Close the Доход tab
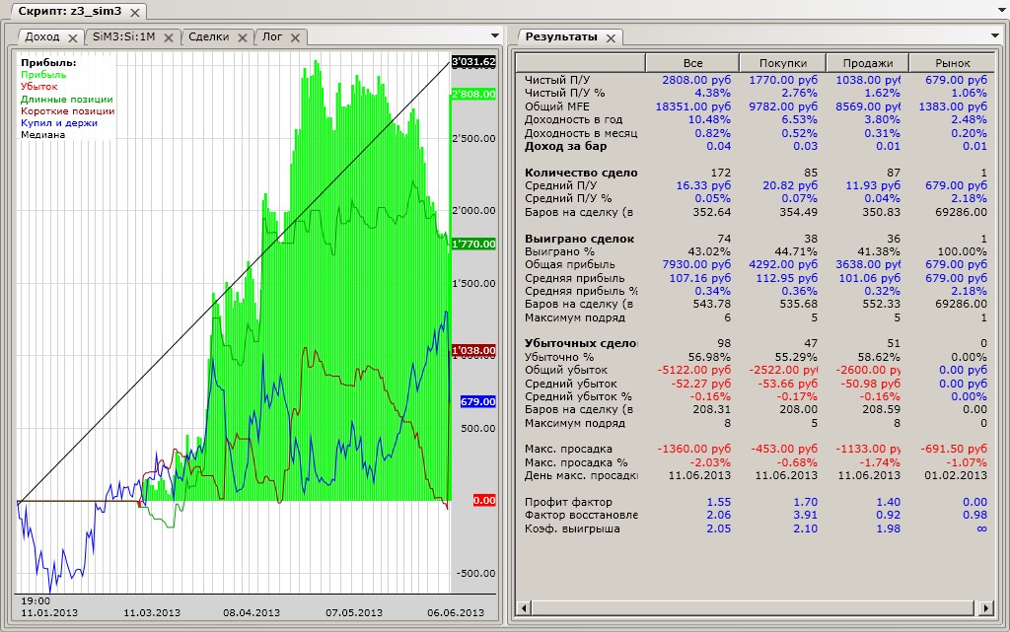This screenshot has height=632, width=1010. click(71, 37)
